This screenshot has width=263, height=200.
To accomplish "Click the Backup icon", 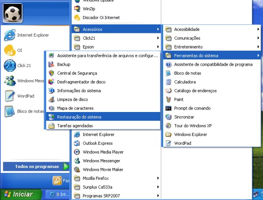I will coord(51,64).
